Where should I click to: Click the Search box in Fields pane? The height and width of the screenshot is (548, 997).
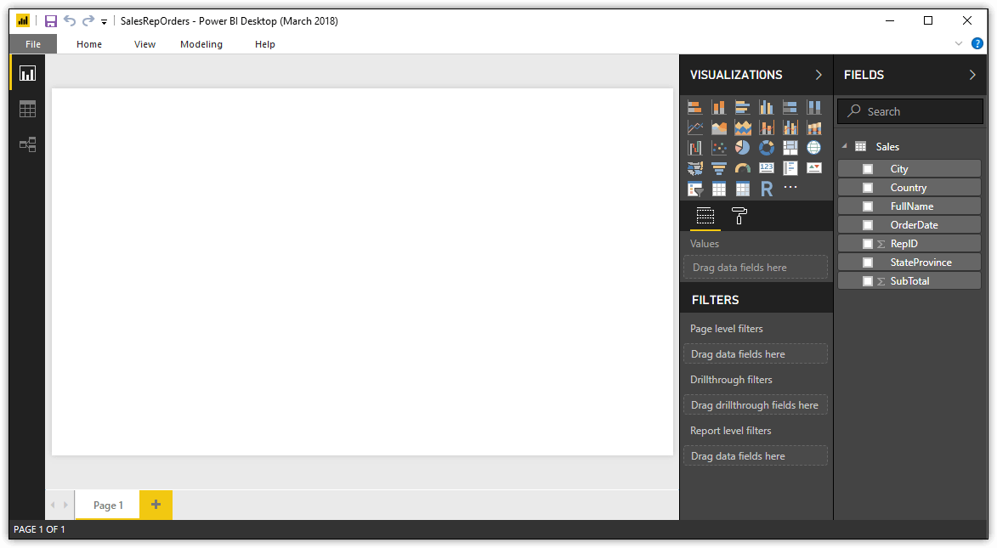[910, 111]
